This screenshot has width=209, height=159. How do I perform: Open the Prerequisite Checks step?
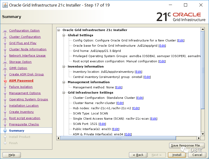(24, 125)
